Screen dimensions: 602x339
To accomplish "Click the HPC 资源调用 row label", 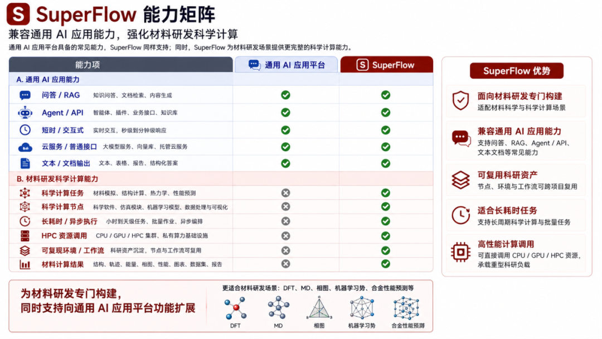I will tap(64, 236).
